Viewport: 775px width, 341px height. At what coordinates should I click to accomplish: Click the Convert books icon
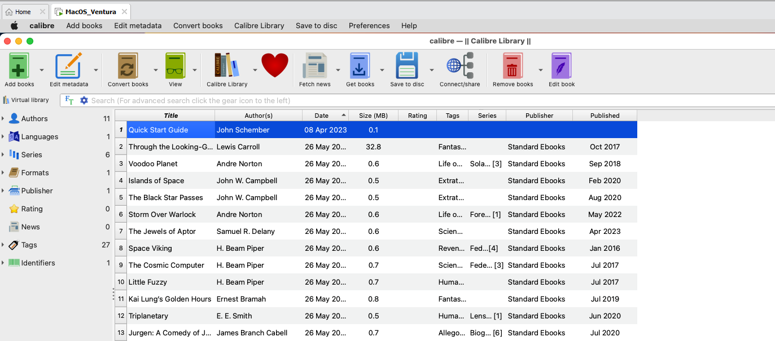pos(128,67)
